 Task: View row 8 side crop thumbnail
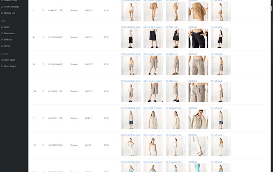(x=176, y=38)
